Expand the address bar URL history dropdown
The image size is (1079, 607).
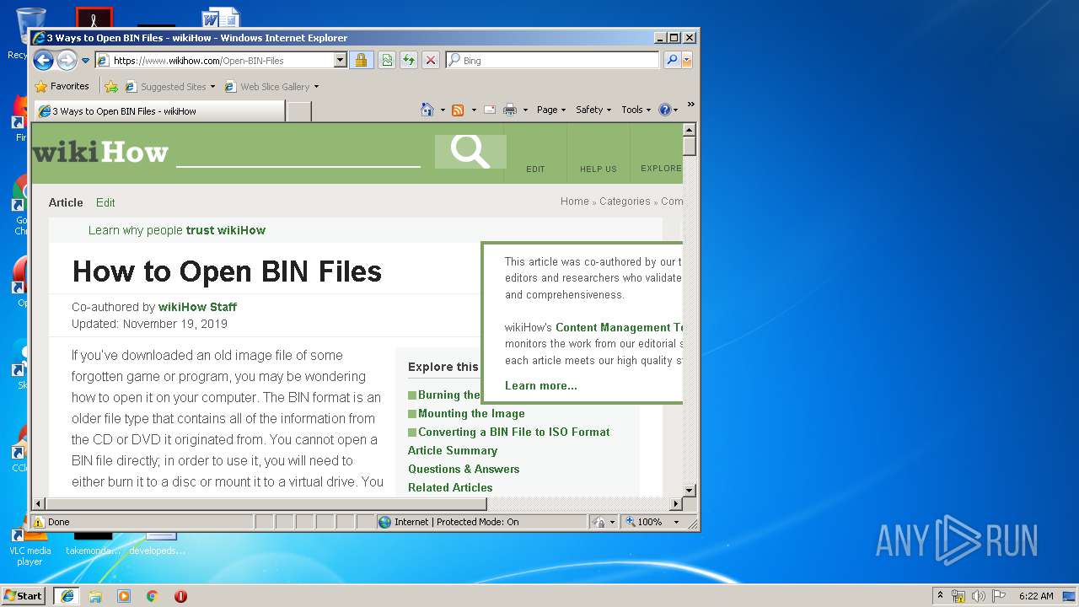(341, 61)
